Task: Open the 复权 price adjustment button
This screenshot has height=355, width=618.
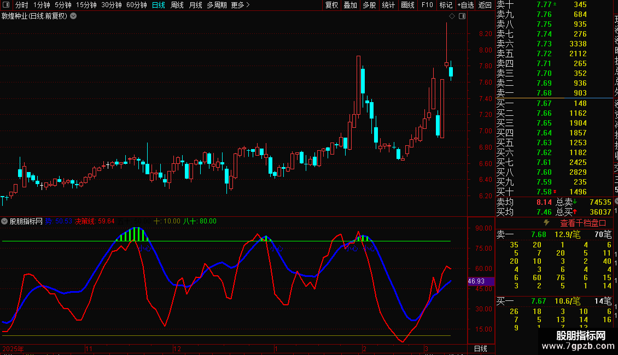Action: pyautogui.click(x=331, y=5)
